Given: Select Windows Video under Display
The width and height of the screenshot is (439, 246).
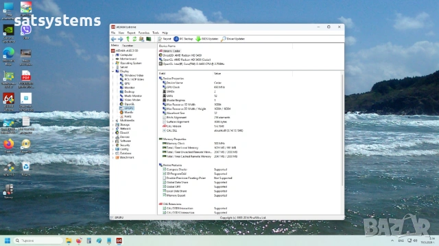Looking at the screenshot, I should [x=132, y=75].
